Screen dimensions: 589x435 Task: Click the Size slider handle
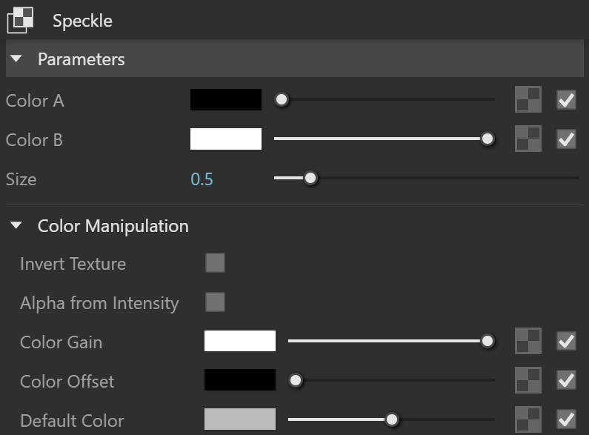(x=310, y=178)
